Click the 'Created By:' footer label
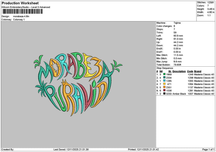 [x=8, y=149]
